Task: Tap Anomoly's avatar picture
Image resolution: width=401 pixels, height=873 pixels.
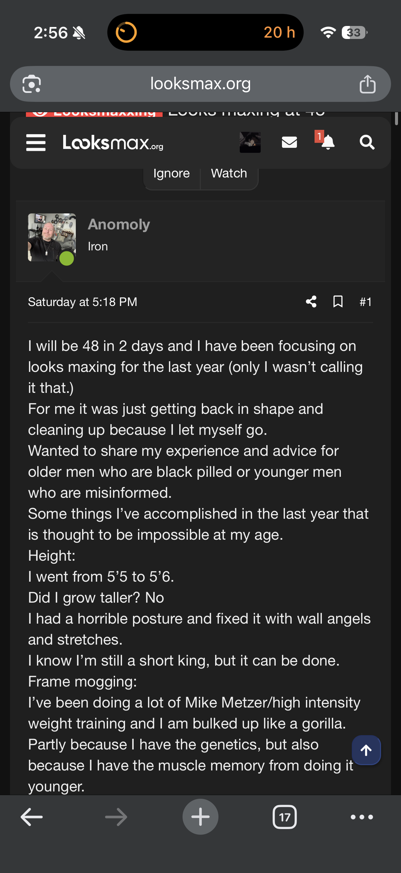Action: click(52, 237)
